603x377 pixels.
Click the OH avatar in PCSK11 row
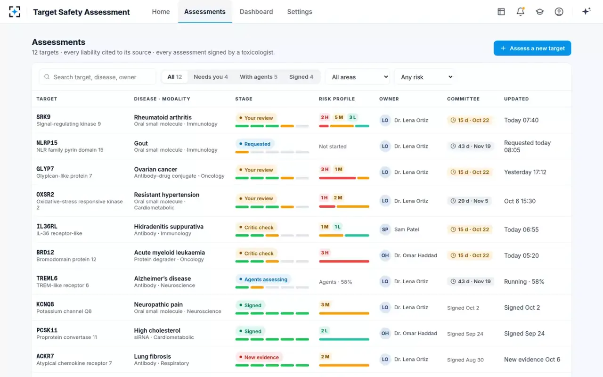[385, 333]
